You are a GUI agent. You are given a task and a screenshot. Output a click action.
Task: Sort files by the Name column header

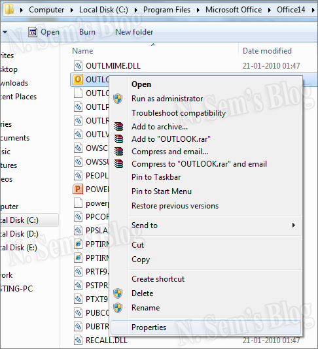[82, 51]
